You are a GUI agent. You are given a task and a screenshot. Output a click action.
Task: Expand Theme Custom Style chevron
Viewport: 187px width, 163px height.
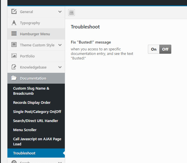point(60,45)
